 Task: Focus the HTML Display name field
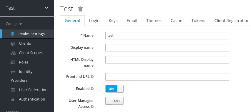[167, 59]
